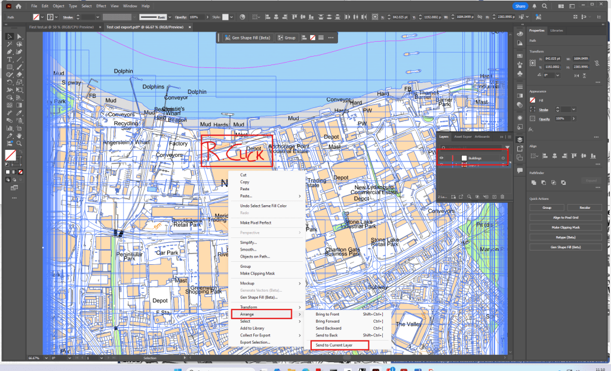The image size is (611, 371).
Task: Toggle visibility eye of Buildings layer
Action: pyautogui.click(x=443, y=157)
